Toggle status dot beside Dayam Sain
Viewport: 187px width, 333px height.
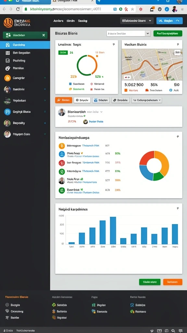click(x=45, y=134)
